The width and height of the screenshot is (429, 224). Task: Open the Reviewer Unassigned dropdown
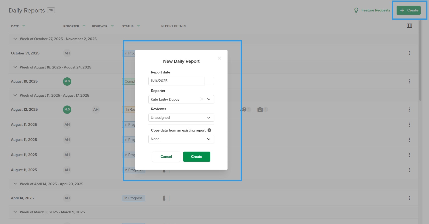coord(181,117)
